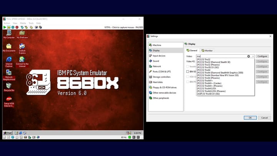Click the blue round power icon in 86Box toolbar
The width and height of the screenshot is (277, 156).
[x=13, y=27]
